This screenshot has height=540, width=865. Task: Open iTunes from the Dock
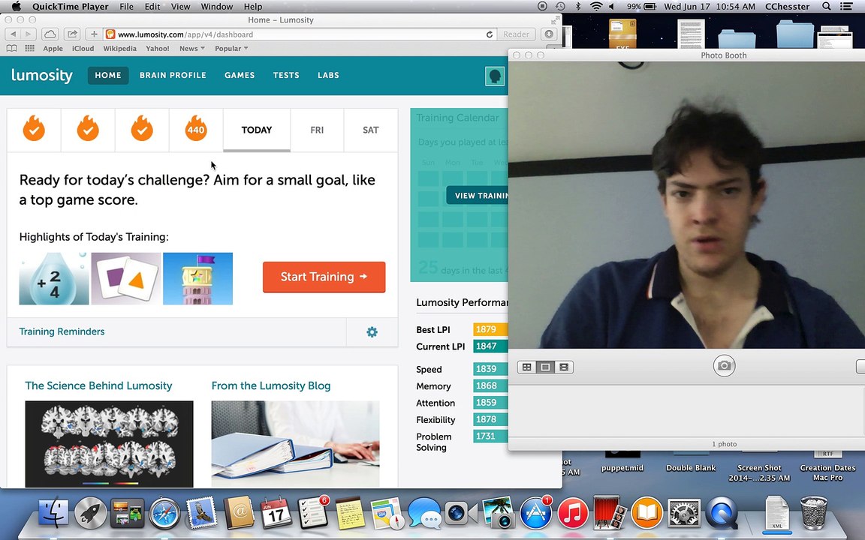573,514
